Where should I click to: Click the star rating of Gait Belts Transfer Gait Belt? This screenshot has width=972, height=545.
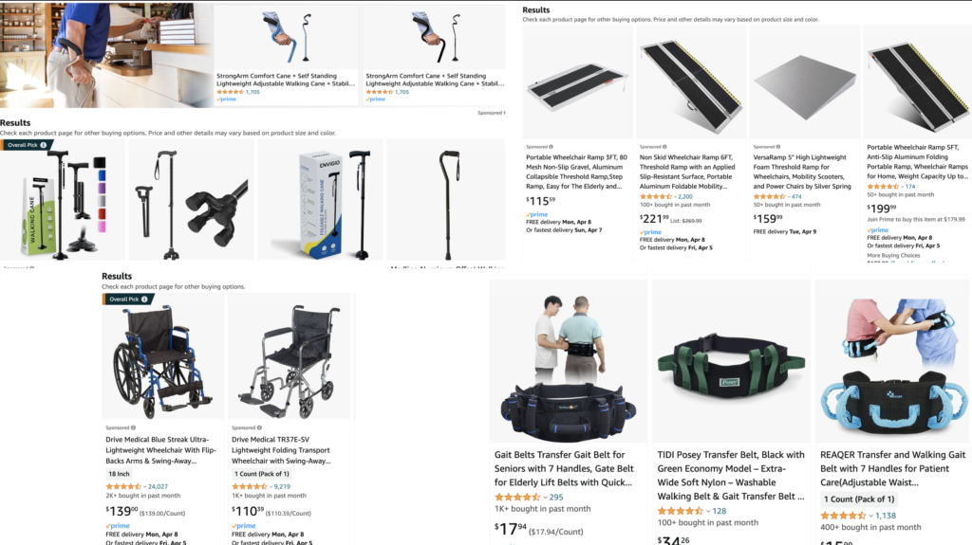pos(517,497)
